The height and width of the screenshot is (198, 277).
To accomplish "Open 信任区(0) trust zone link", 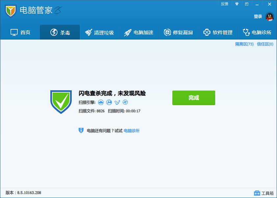I will [x=265, y=44].
